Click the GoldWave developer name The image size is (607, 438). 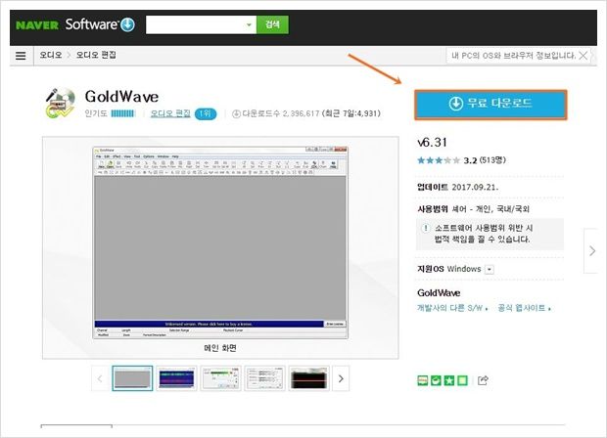(x=439, y=293)
